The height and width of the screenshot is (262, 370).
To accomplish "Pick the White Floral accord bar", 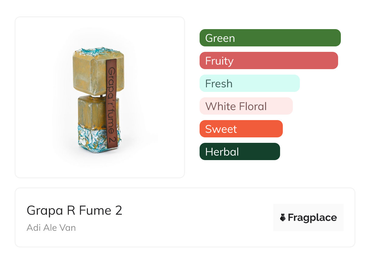I will 246,106.
